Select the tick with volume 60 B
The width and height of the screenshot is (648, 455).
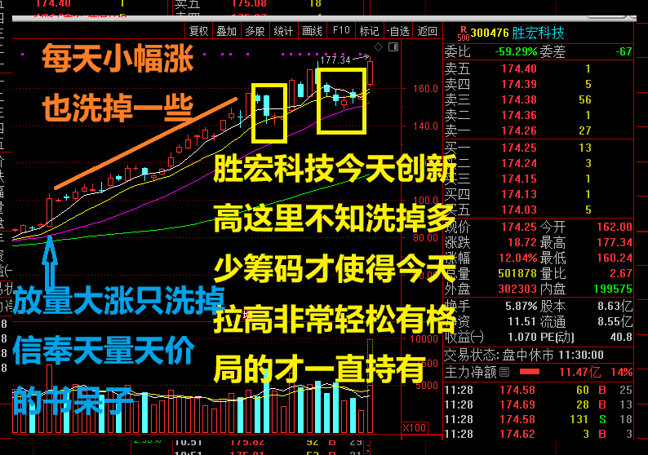[x=538, y=391]
